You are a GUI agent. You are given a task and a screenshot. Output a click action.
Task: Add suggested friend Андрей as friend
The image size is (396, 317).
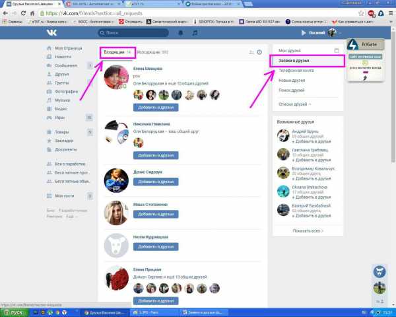[312, 141]
